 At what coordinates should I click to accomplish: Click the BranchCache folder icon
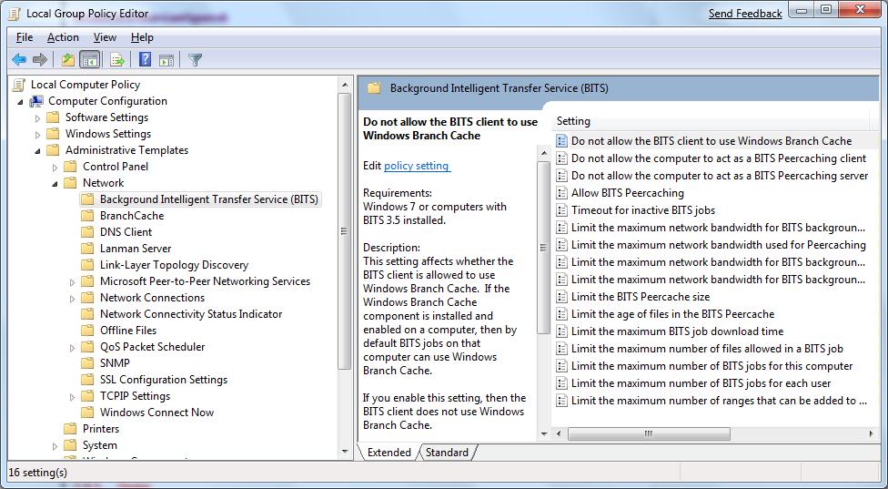tap(87, 215)
